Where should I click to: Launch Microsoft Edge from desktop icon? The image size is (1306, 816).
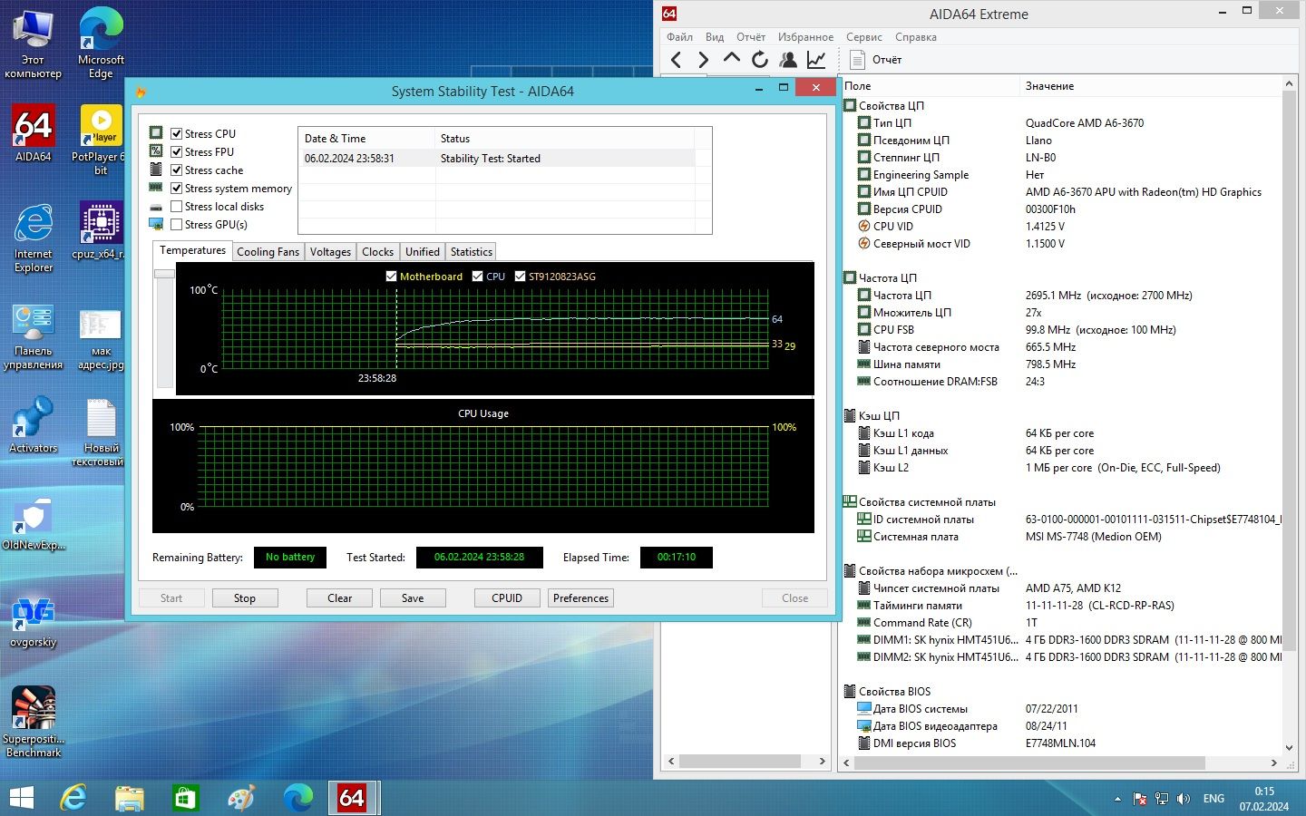coord(101,43)
